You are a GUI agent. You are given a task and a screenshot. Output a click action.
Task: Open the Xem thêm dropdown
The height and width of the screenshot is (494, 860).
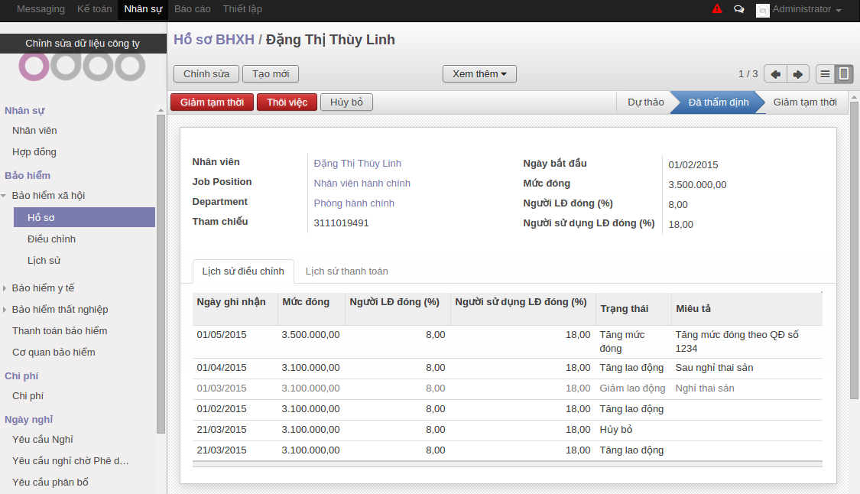click(479, 74)
